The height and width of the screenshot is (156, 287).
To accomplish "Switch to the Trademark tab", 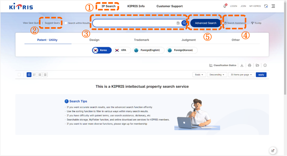I will point(141,40).
